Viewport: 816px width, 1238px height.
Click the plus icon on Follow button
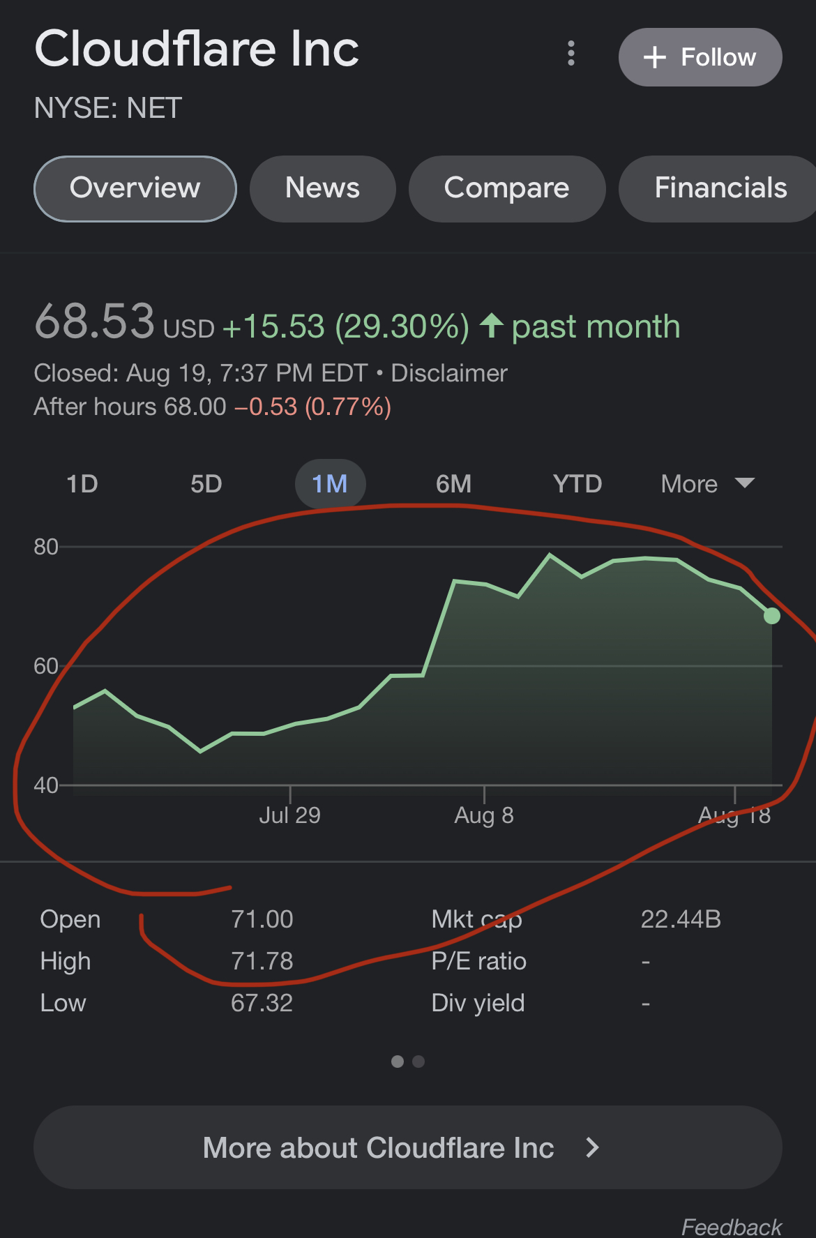pyautogui.click(x=655, y=57)
